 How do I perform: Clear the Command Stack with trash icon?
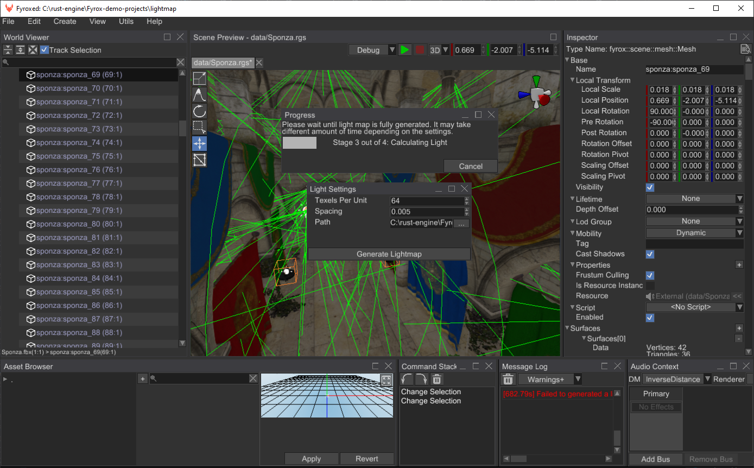(x=437, y=380)
